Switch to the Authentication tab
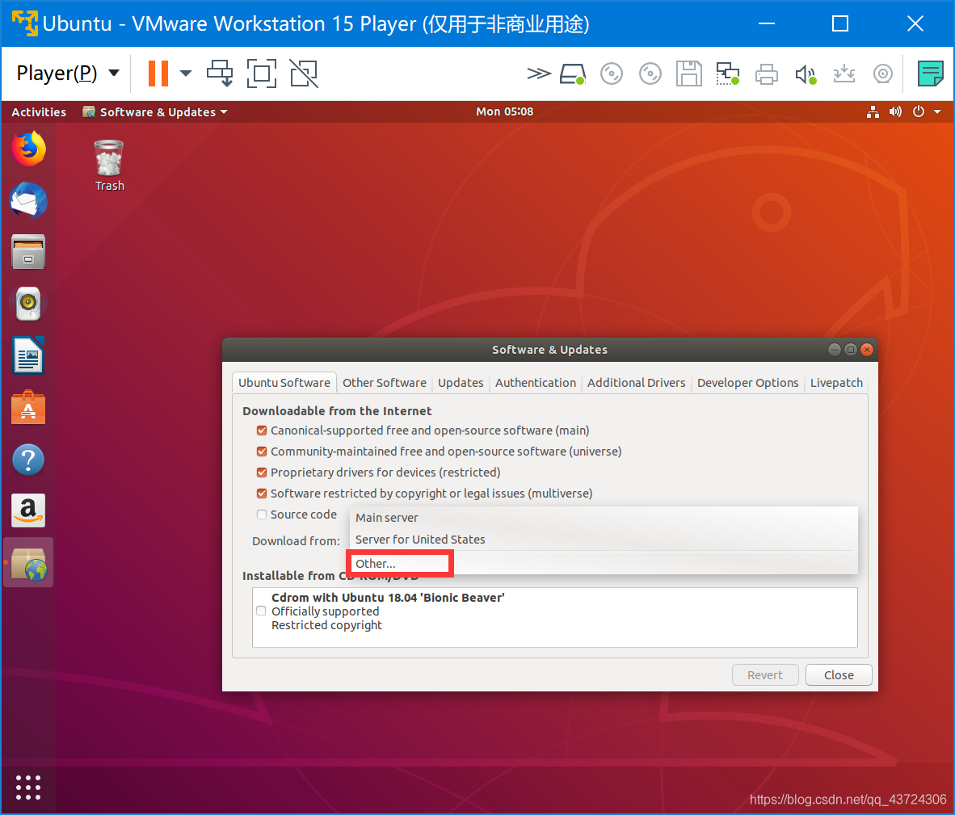955x815 pixels. 536,382
